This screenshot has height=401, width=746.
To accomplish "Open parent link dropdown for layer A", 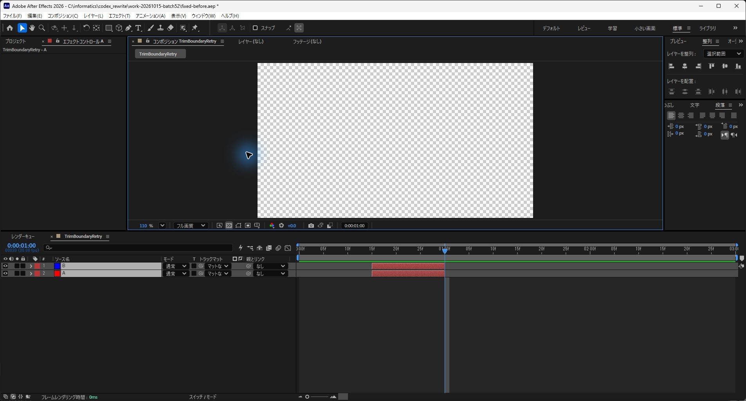I will click(x=270, y=273).
